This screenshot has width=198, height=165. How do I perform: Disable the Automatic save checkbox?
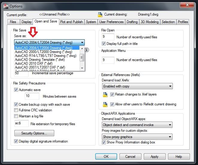pos(16,90)
